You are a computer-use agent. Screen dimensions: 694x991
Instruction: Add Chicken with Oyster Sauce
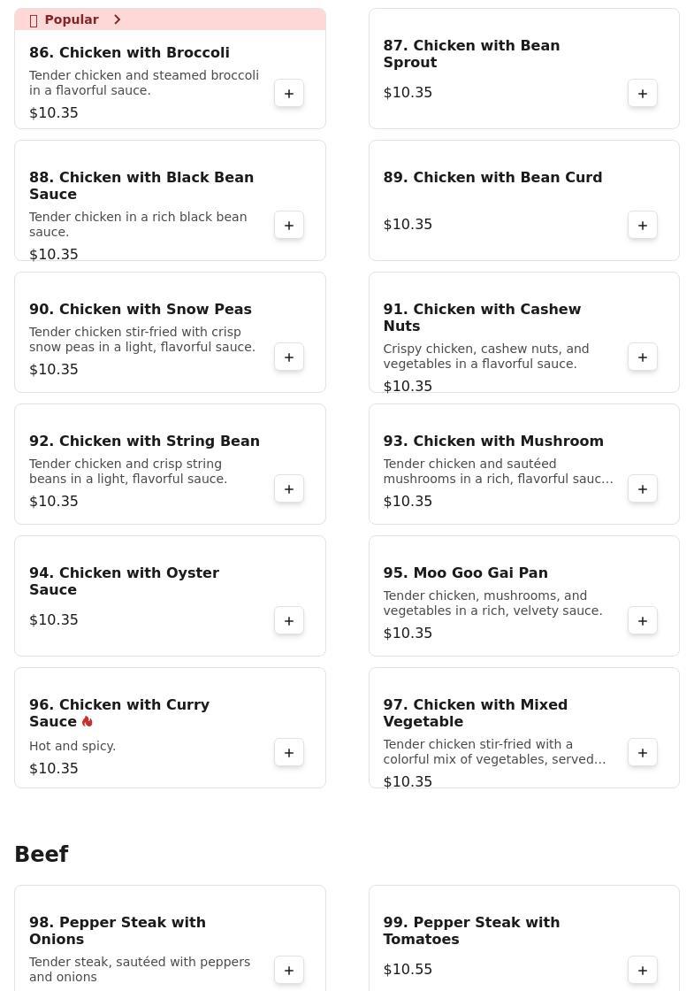289,621
